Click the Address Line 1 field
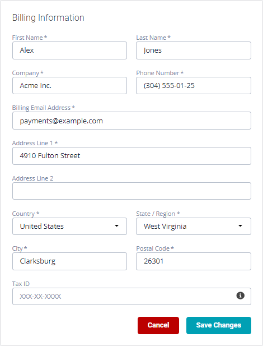The height and width of the screenshot is (346, 263). point(131,156)
